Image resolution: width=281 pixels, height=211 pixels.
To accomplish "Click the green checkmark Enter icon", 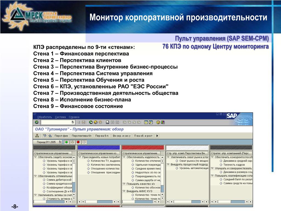I will [37, 122].
